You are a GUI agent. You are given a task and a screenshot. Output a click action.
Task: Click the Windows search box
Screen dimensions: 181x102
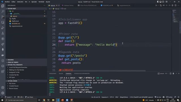click(x=21, y=100)
